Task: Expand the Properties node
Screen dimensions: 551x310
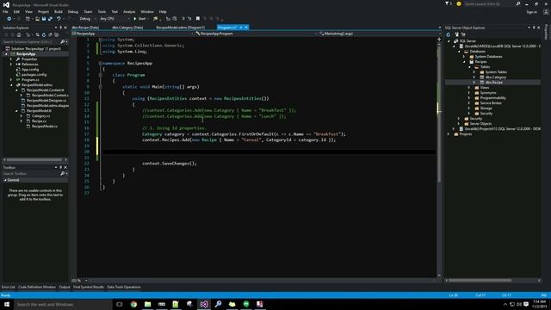Action: point(11,59)
